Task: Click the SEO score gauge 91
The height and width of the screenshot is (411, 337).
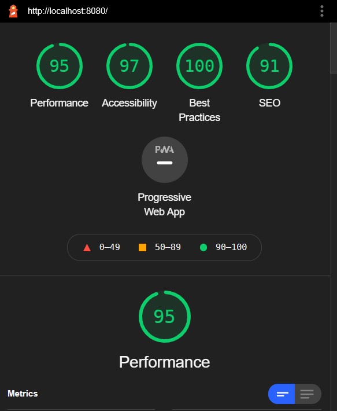Action: click(x=269, y=66)
